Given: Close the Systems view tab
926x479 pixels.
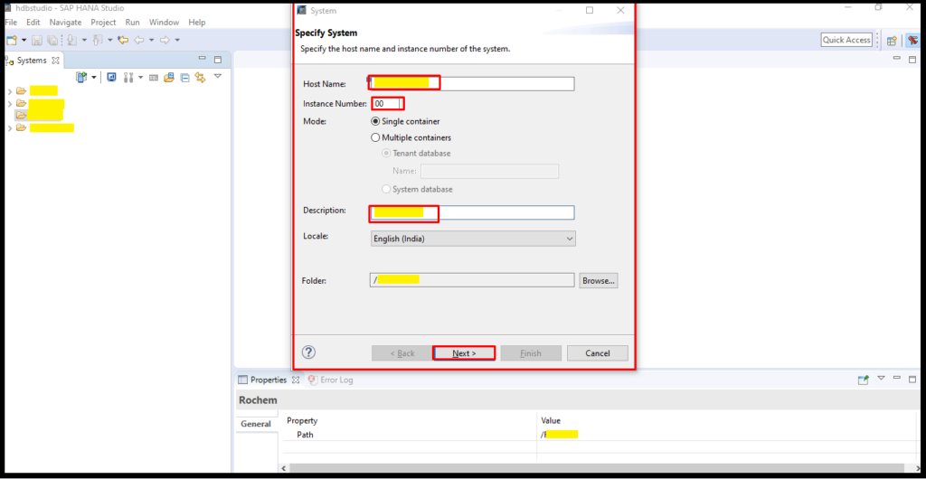Looking at the screenshot, I should tap(55, 61).
